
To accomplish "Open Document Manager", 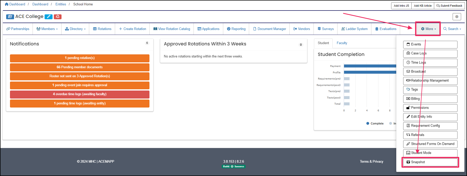I will [x=269, y=29].
